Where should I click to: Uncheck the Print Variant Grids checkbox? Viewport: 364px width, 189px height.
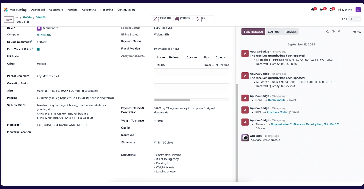[x=38, y=49]
